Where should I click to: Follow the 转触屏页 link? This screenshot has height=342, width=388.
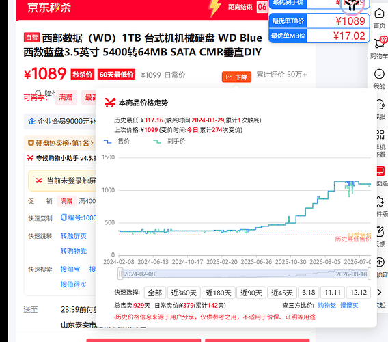tap(74, 236)
